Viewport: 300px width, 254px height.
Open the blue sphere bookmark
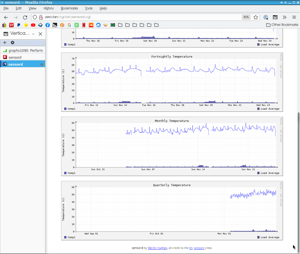[40, 25]
